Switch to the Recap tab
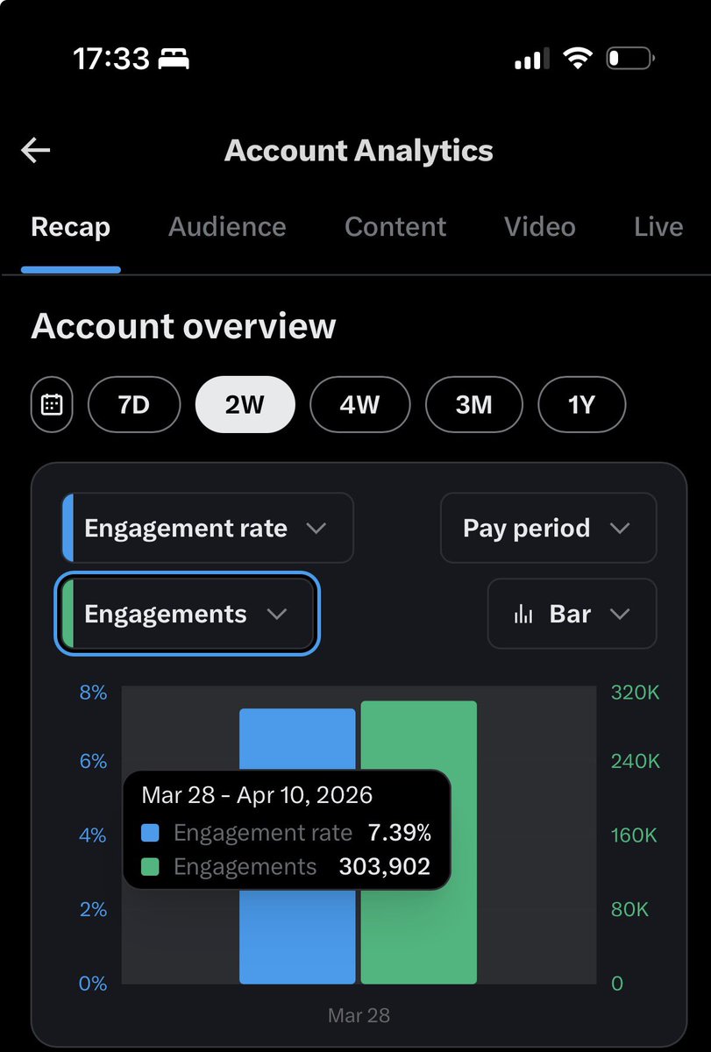Screen dimensions: 711x1052 coord(70,227)
